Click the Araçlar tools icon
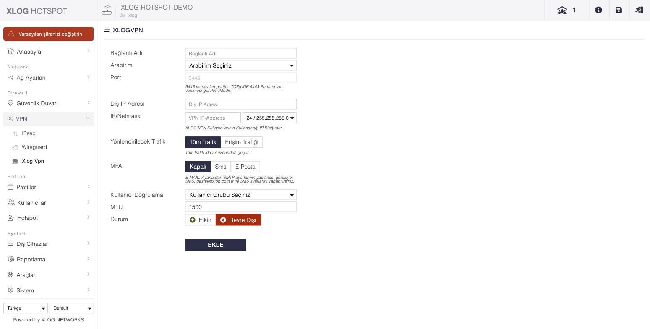 (x=11, y=275)
